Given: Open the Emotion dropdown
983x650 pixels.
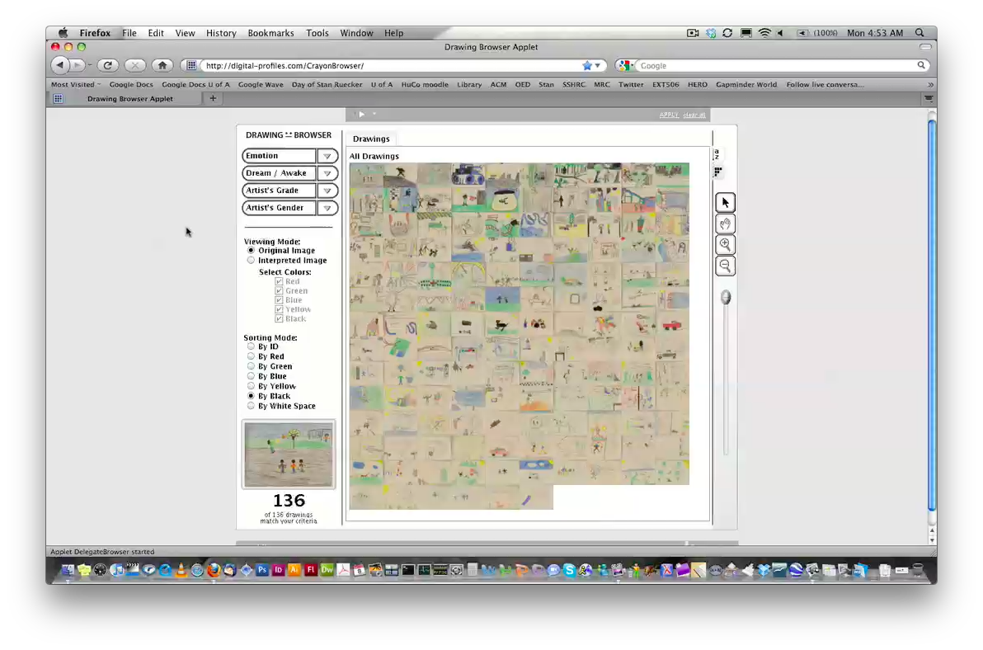Looking at the screenshot, I should coord(327,155).
